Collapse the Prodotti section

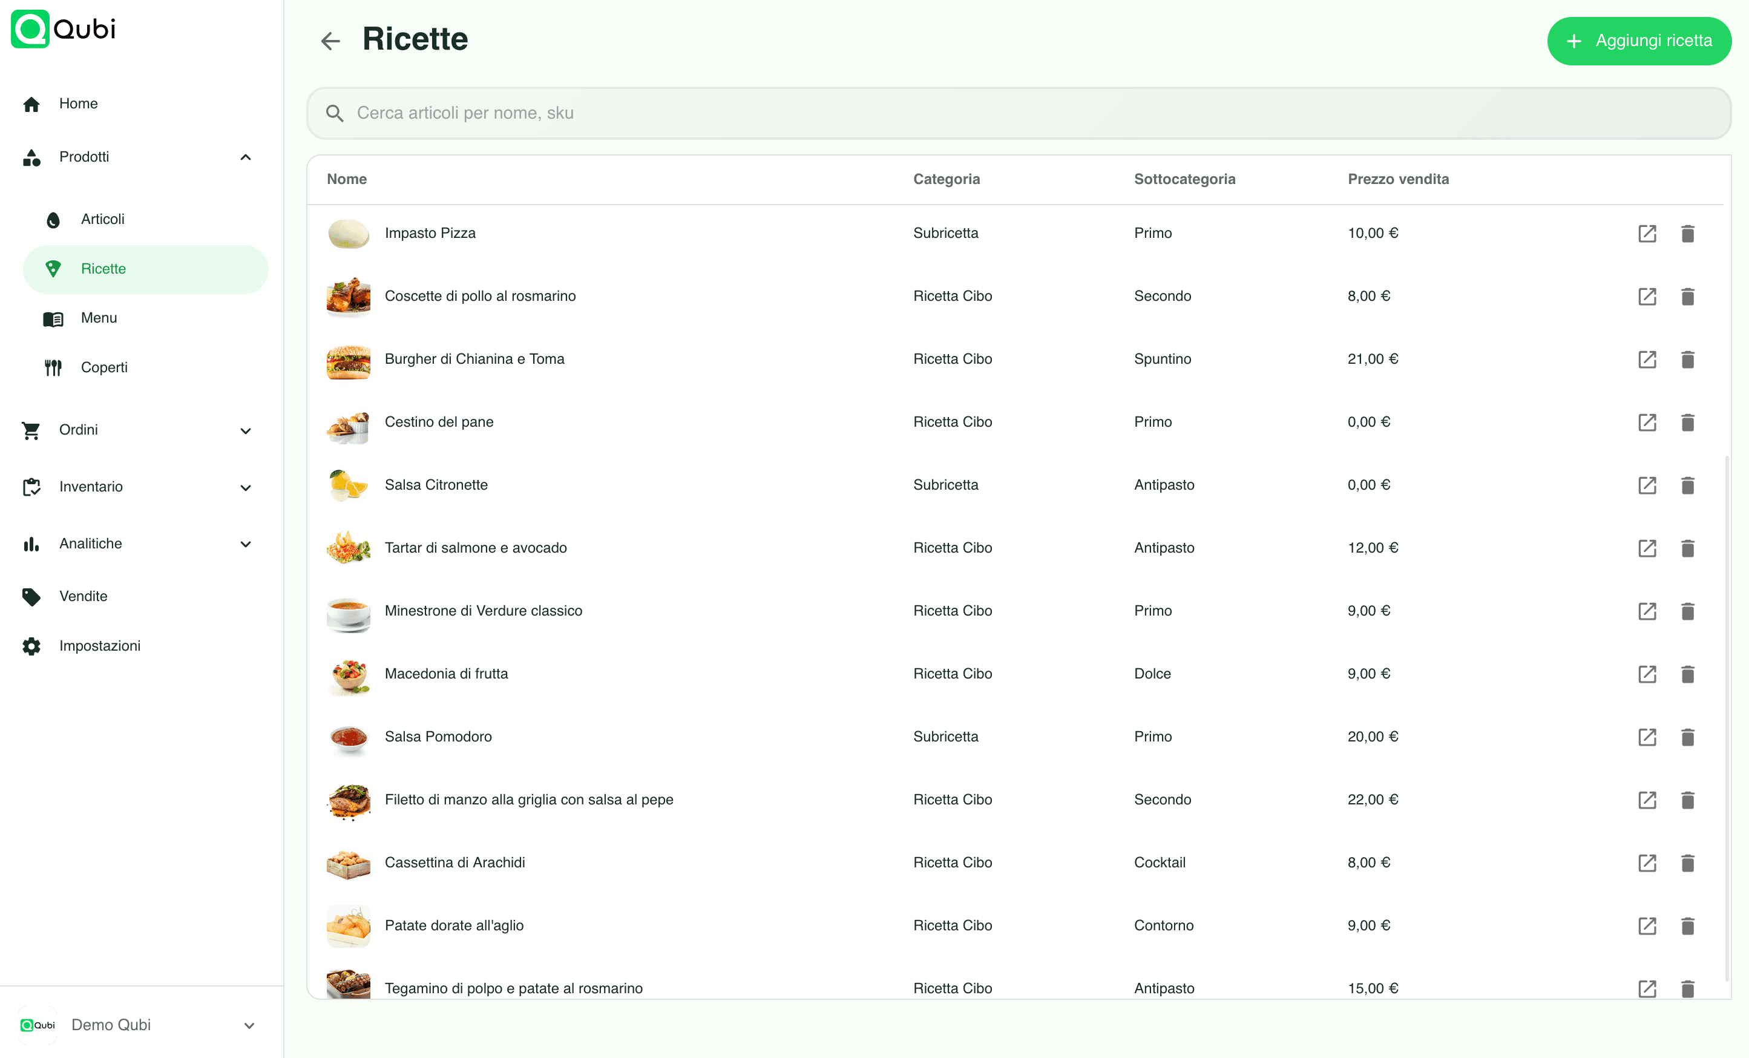click(246, 157)
